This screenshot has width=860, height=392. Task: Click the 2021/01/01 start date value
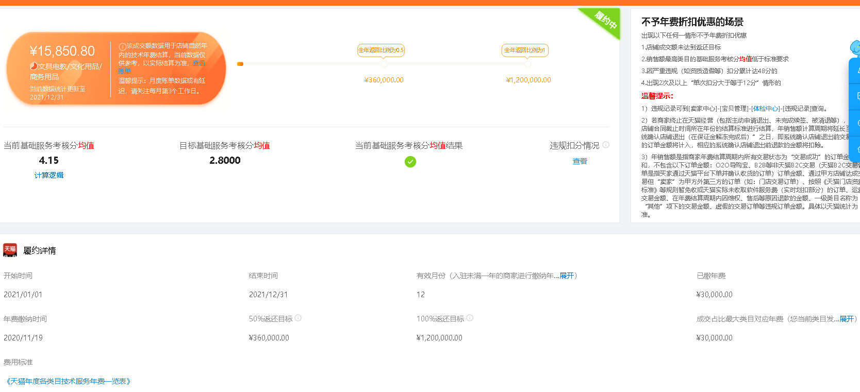click(23, 295)
